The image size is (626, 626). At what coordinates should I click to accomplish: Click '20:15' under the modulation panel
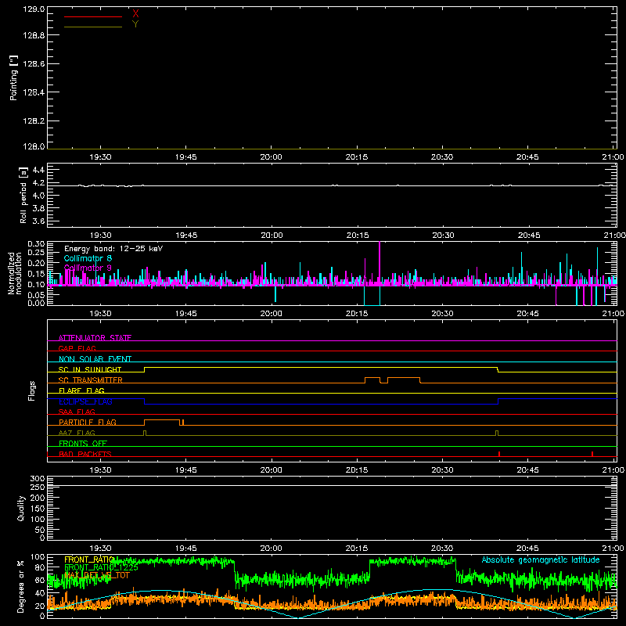357,314
